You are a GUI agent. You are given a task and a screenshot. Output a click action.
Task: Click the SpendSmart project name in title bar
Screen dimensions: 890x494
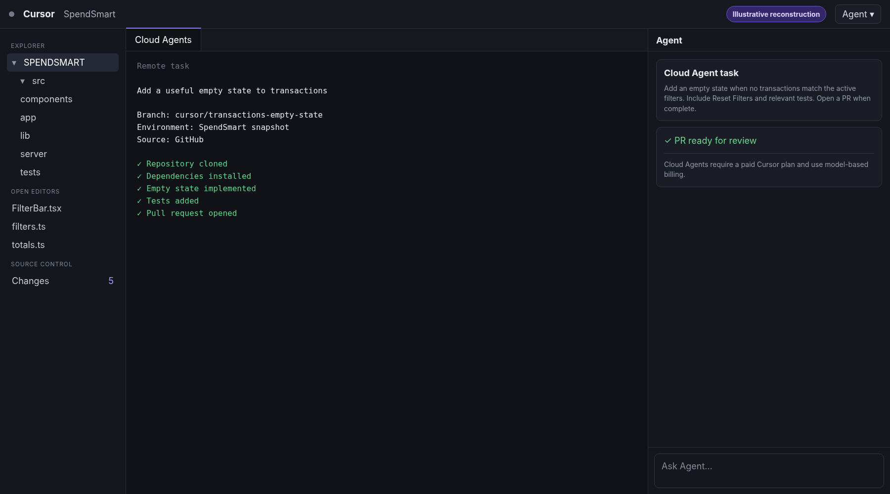pos(89,14)
